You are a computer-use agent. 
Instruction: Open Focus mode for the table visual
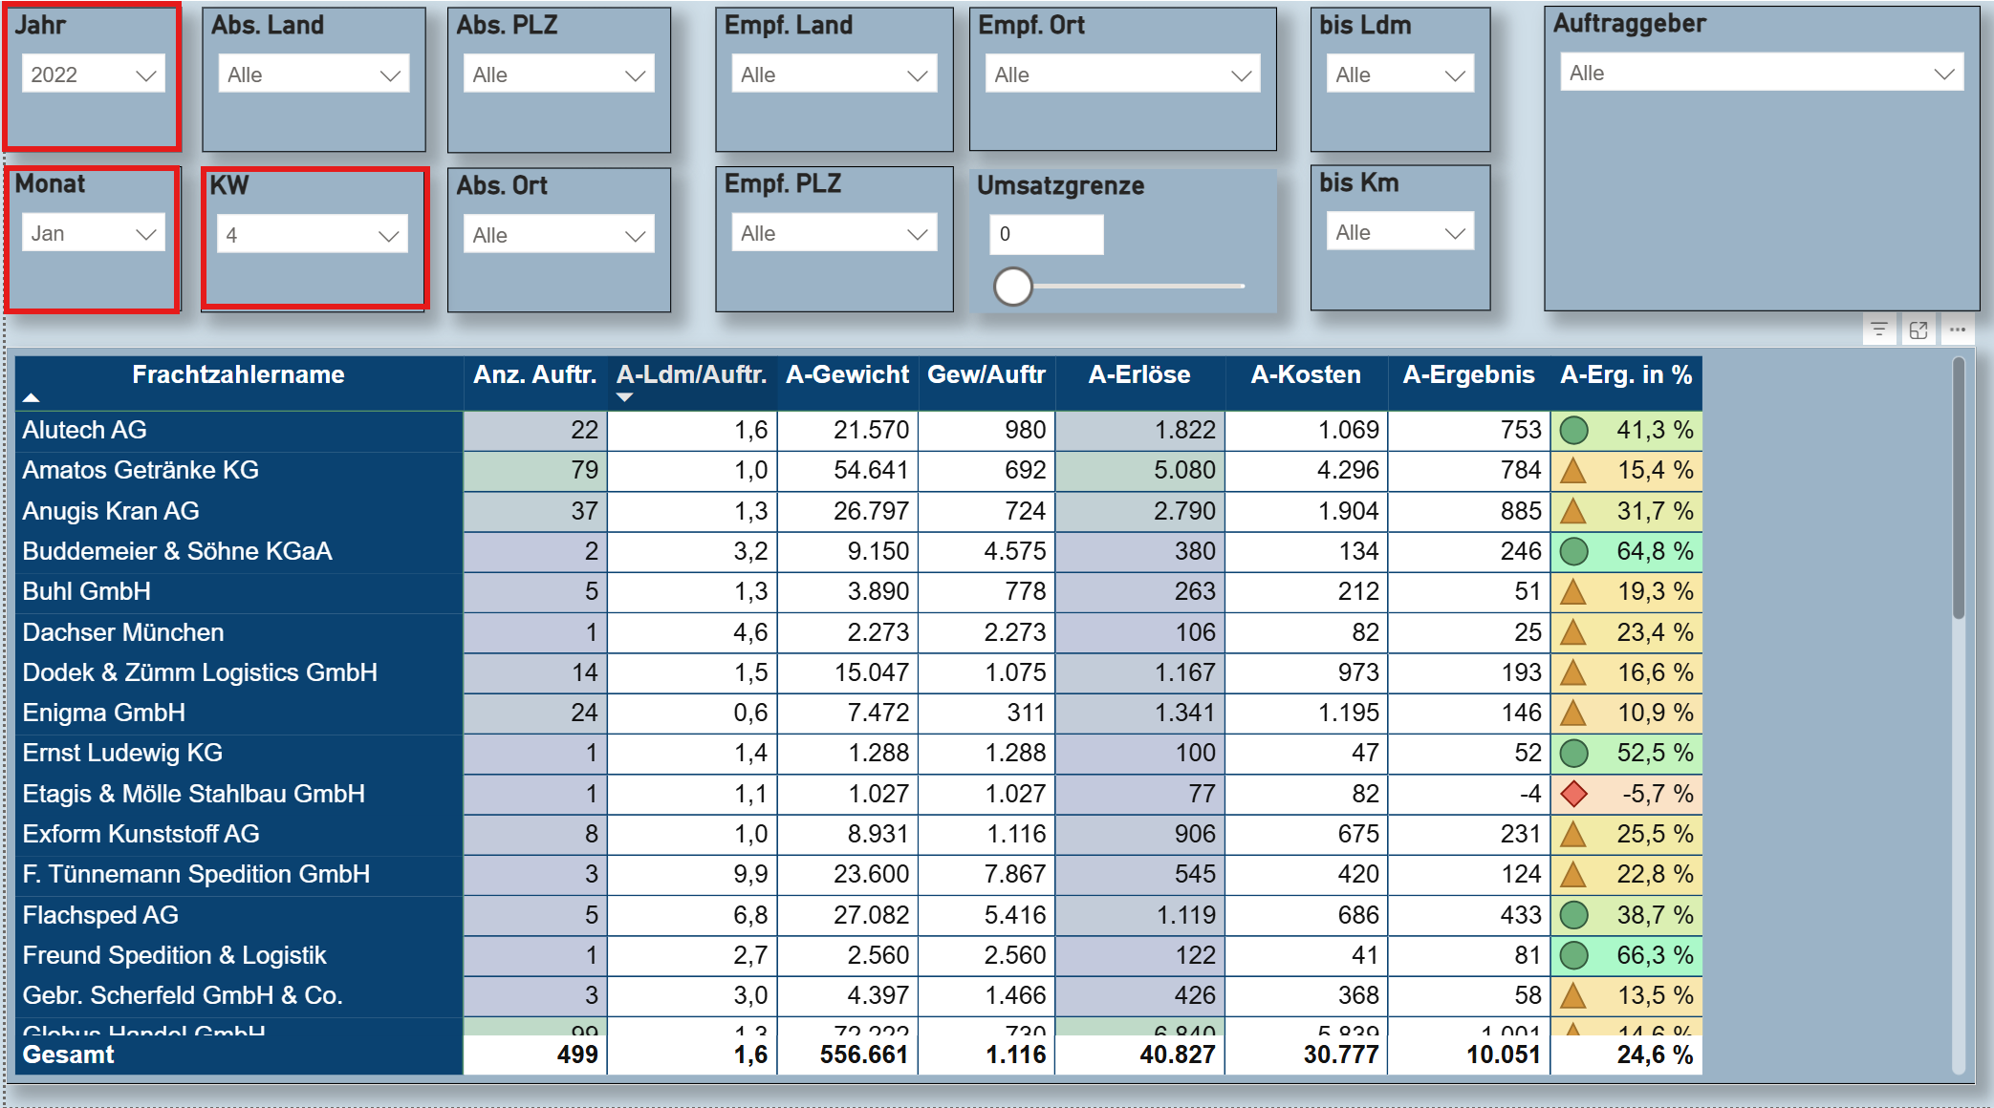1918,330
